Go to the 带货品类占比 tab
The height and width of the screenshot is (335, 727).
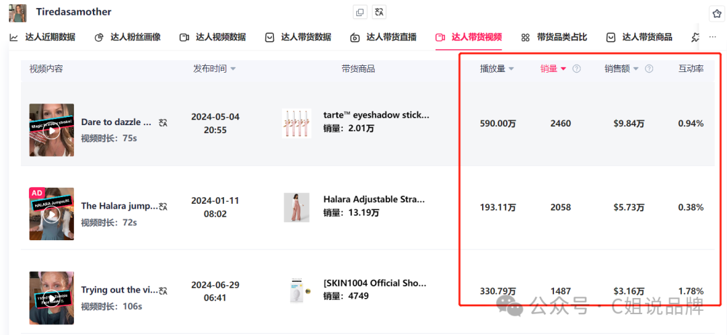[x=555, y=38]
